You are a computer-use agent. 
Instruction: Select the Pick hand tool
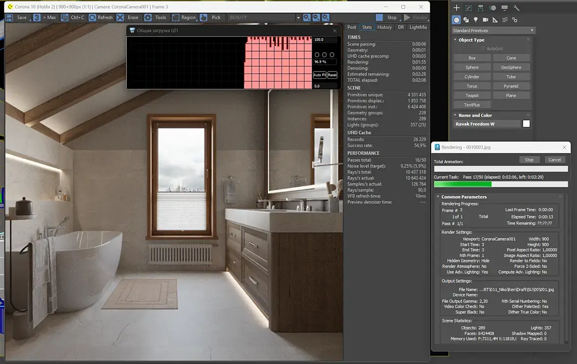[203, 17]
